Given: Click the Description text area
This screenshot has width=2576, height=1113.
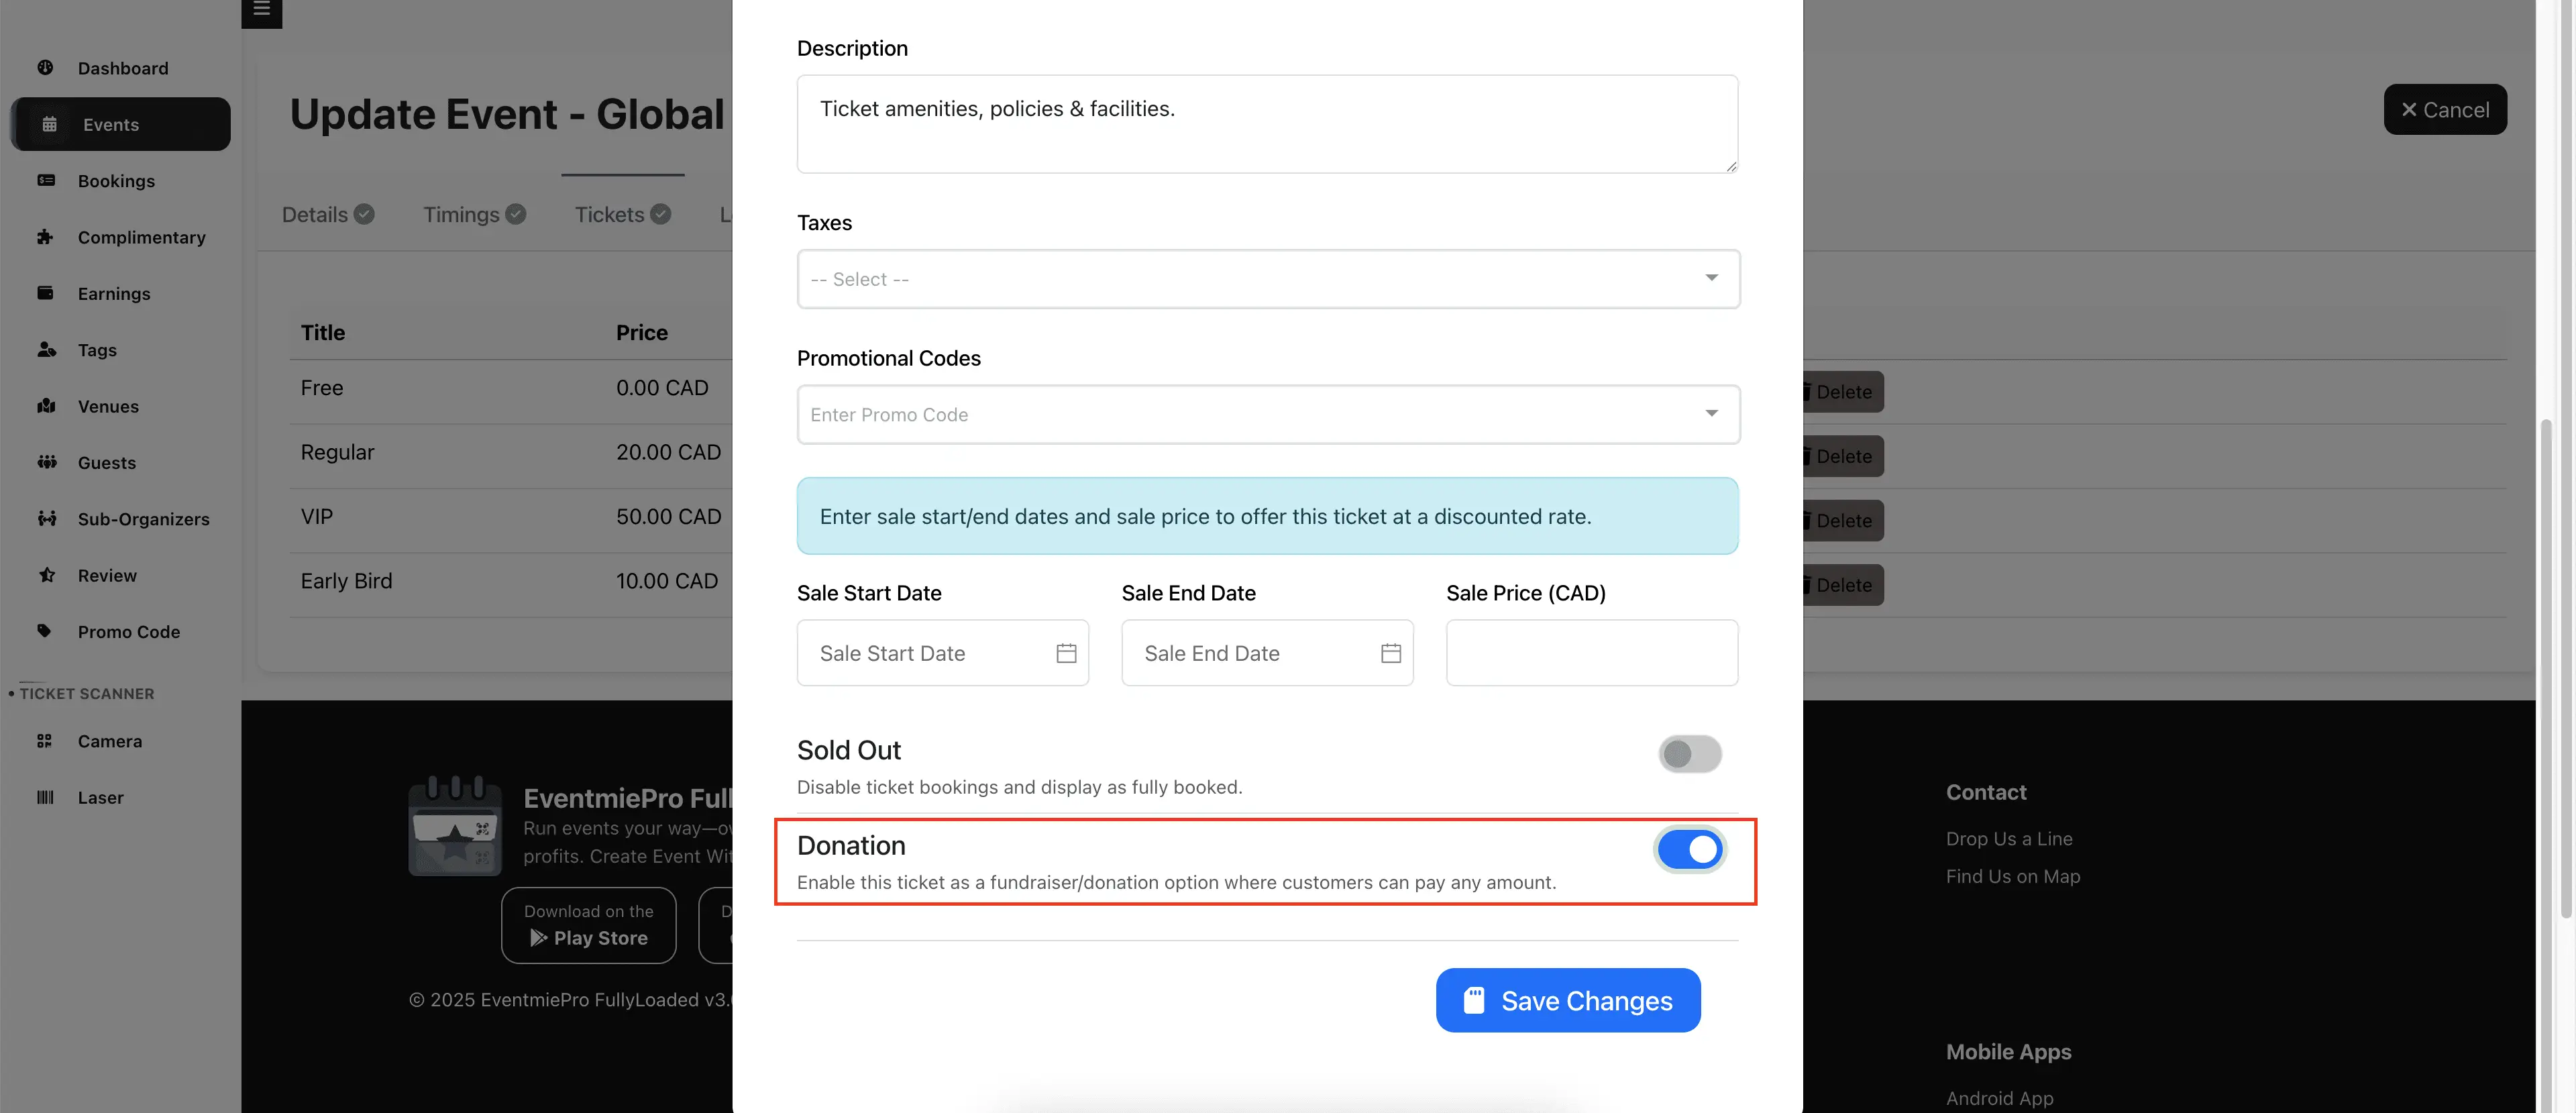Looking at the screenshot, I should click(x=1267, y=124).
